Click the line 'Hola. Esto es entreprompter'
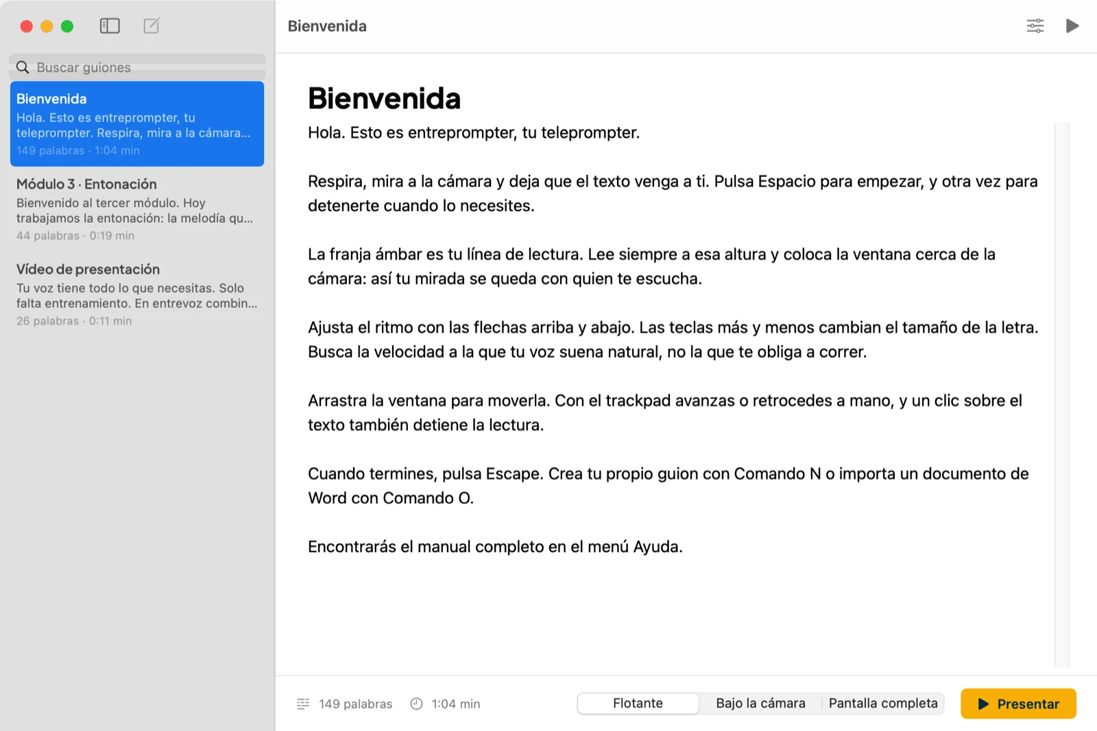This screenshot has width=1097, height=731. (474, 133)
